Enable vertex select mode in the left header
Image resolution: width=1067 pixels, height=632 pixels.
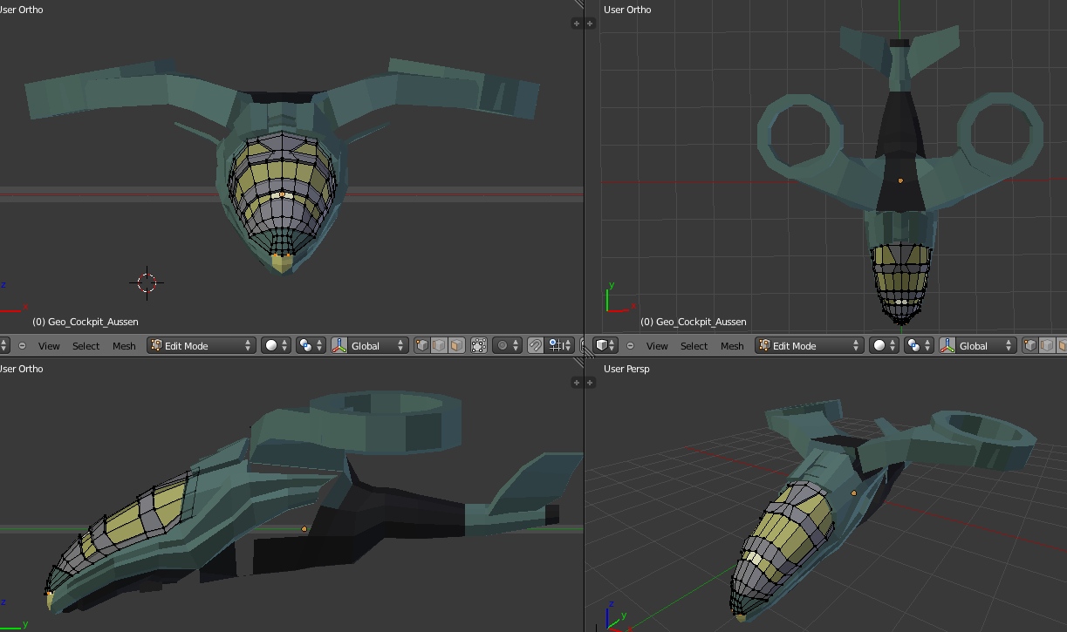(x=422, y=346)
